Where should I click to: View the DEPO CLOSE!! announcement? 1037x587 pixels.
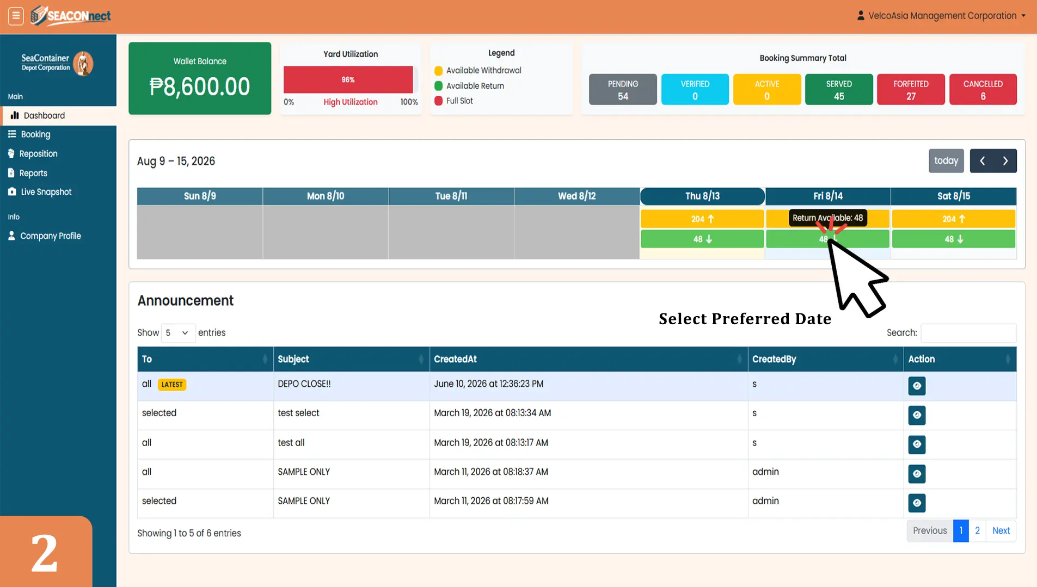[917, 386]
